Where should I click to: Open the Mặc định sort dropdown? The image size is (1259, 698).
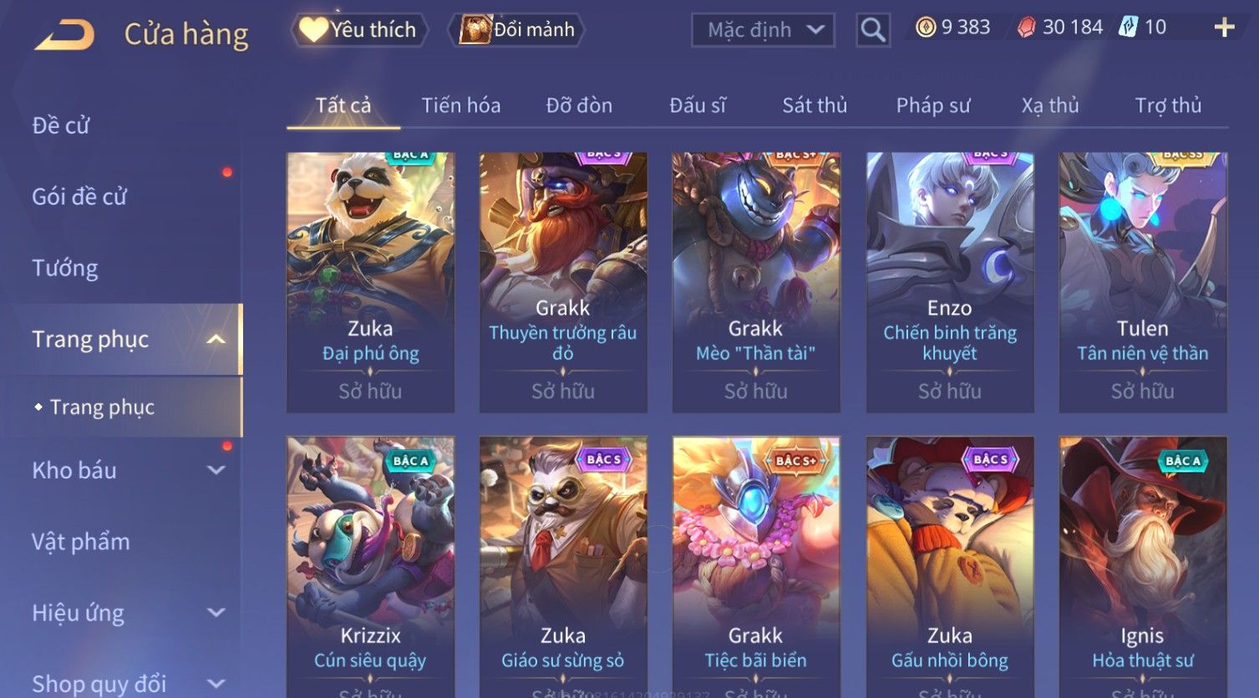tap(763, 30)
